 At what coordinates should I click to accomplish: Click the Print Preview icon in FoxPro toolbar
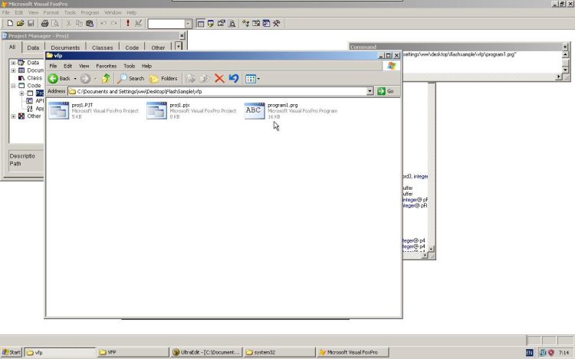[55, 24]
